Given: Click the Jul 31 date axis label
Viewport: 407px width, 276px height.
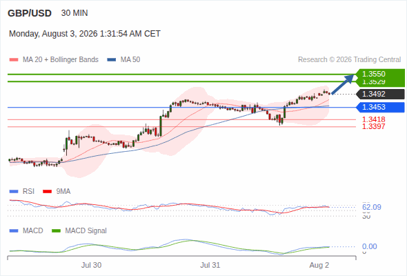Looking at the screenshot, I should (210, 265).
